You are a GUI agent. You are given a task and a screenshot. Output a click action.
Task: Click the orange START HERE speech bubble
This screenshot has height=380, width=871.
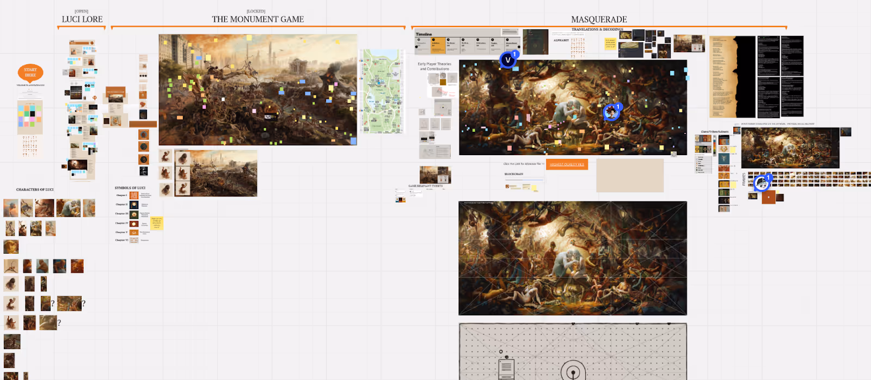[x=30, y=72]
